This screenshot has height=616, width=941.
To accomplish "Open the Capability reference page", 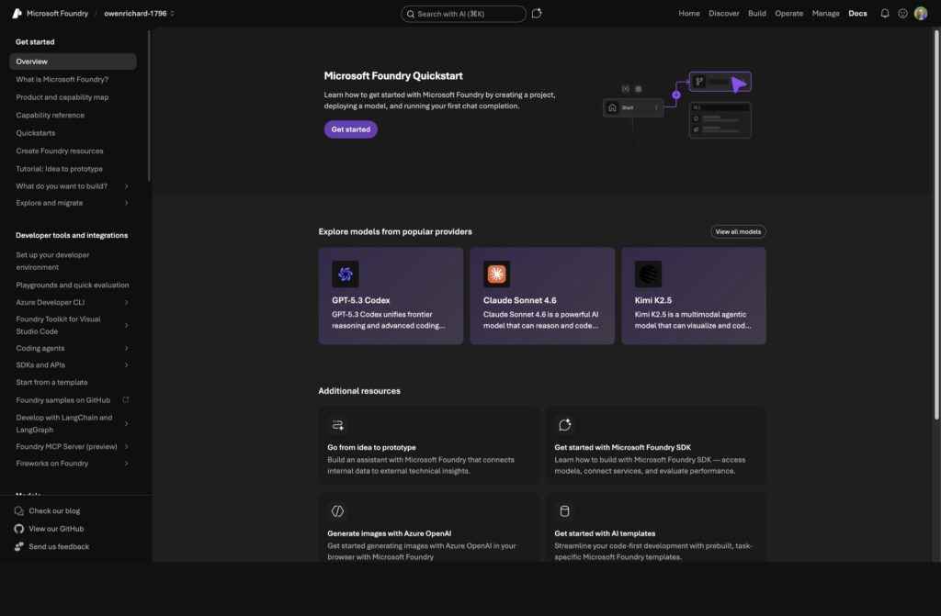I will coord(50,115).
